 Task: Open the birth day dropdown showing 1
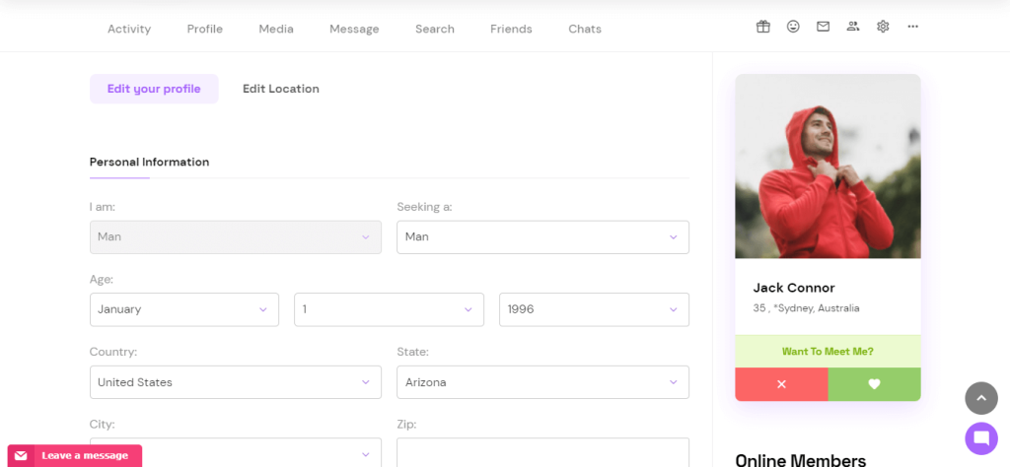coord(389,309)
